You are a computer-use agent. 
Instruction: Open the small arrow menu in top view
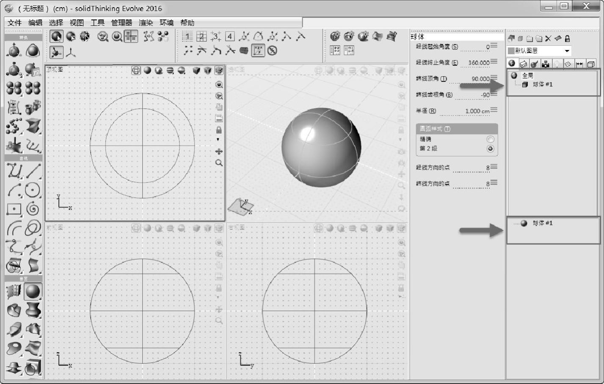pyautogui.click(x=218, y=140)
